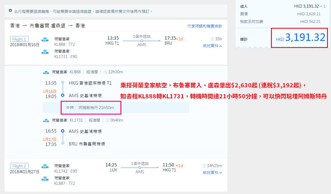Click the route heading 香港 → 布魯塞爾 盧森堡 → 香港
331x194 pixels.
48,26
